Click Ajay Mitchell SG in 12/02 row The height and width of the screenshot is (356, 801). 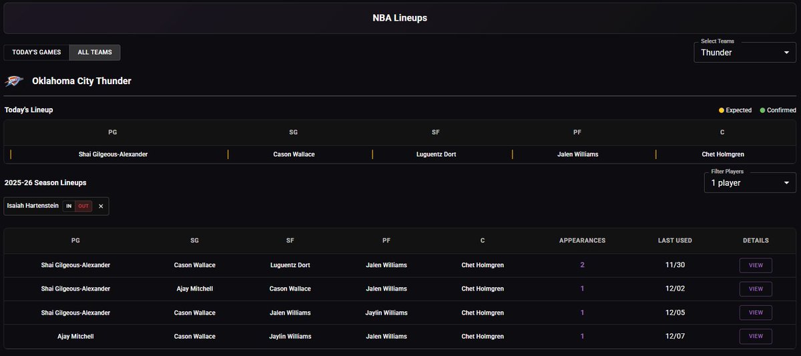point(195,289)
